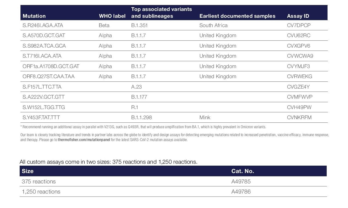Click assay ID CVXGPV6

(x=299, y=46)
